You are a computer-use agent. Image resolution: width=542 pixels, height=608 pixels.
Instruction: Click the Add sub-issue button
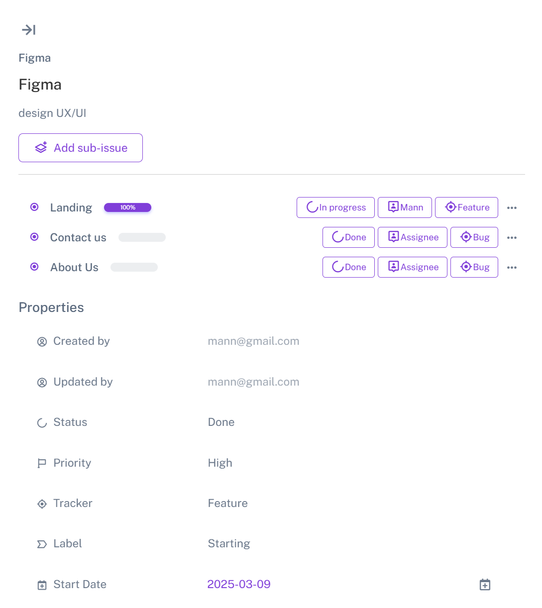coord(81,148)
